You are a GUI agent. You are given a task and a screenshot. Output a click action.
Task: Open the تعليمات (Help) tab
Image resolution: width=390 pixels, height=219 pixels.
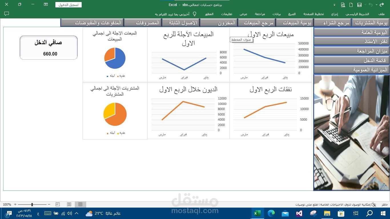pyautogui.click(x=226, y=14)
